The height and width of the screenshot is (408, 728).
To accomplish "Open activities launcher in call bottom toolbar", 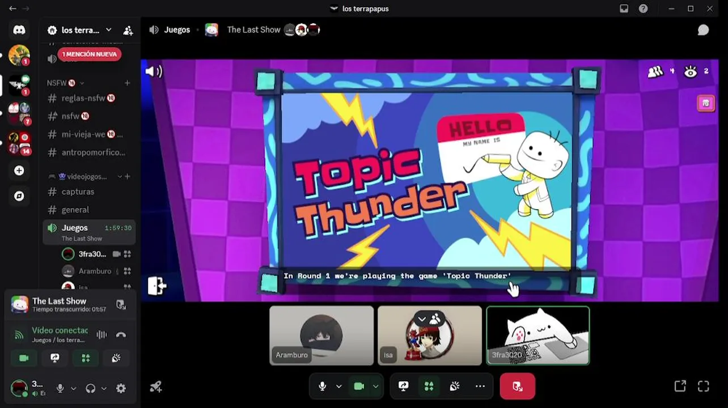I will [x=429, y=386].
